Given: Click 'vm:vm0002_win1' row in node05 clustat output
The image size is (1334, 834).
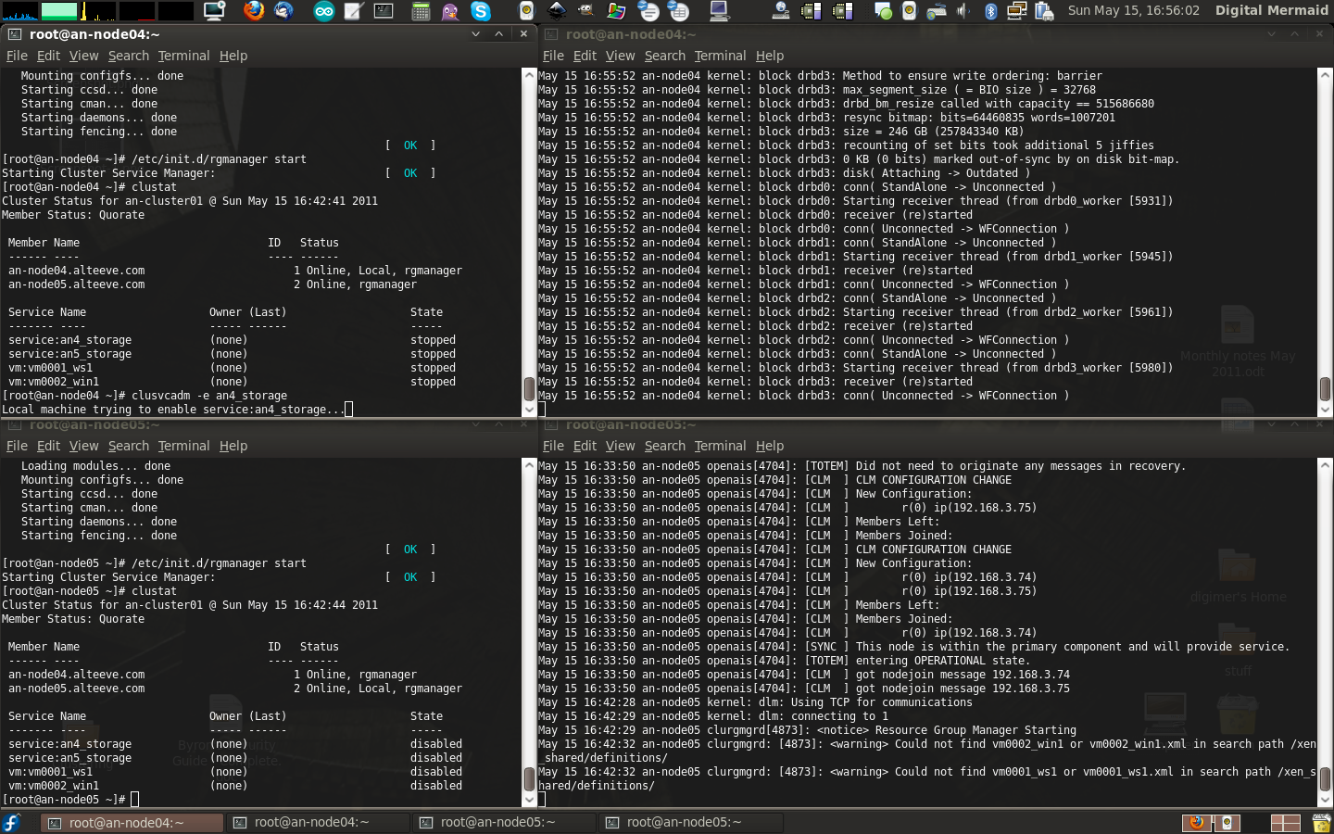Looking at the screenshot, I should [x=235, y=786].
